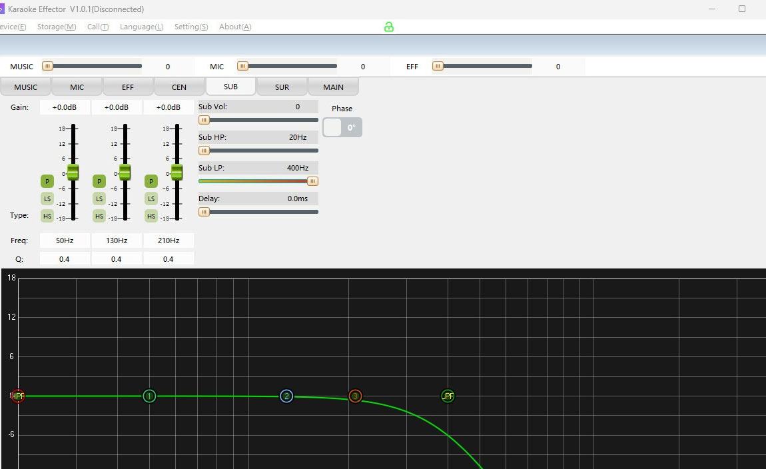Select the HPF node on the EQ graph
Screen dimensions: 766x469
(x=18, y=396)
